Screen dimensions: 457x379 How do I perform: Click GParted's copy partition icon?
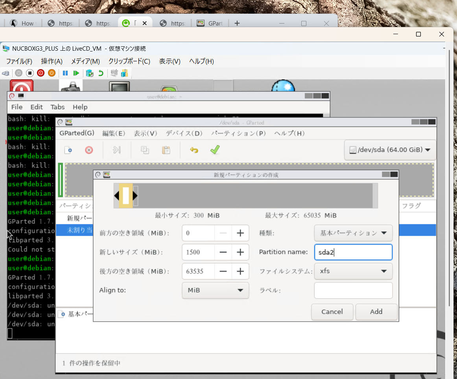[x=145, y=150]
